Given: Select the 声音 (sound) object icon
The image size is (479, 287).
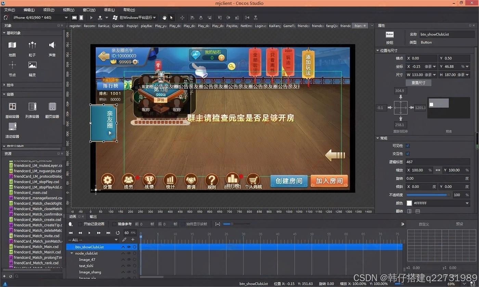Looking at the screenshot, I should pyautogui.click(x=52, y=45).
